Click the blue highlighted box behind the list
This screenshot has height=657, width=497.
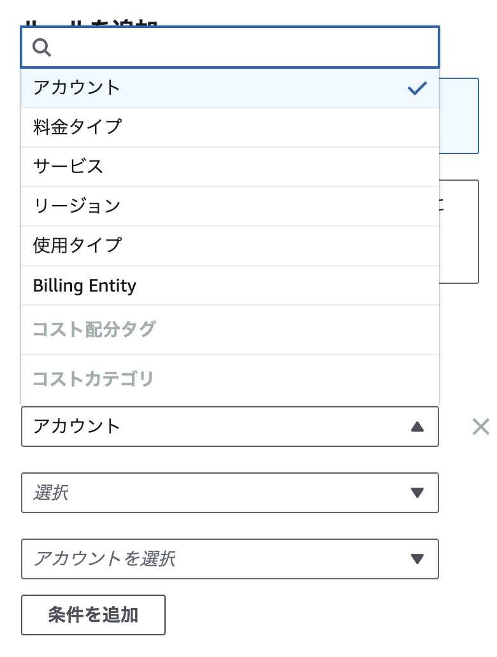point(459,116)
